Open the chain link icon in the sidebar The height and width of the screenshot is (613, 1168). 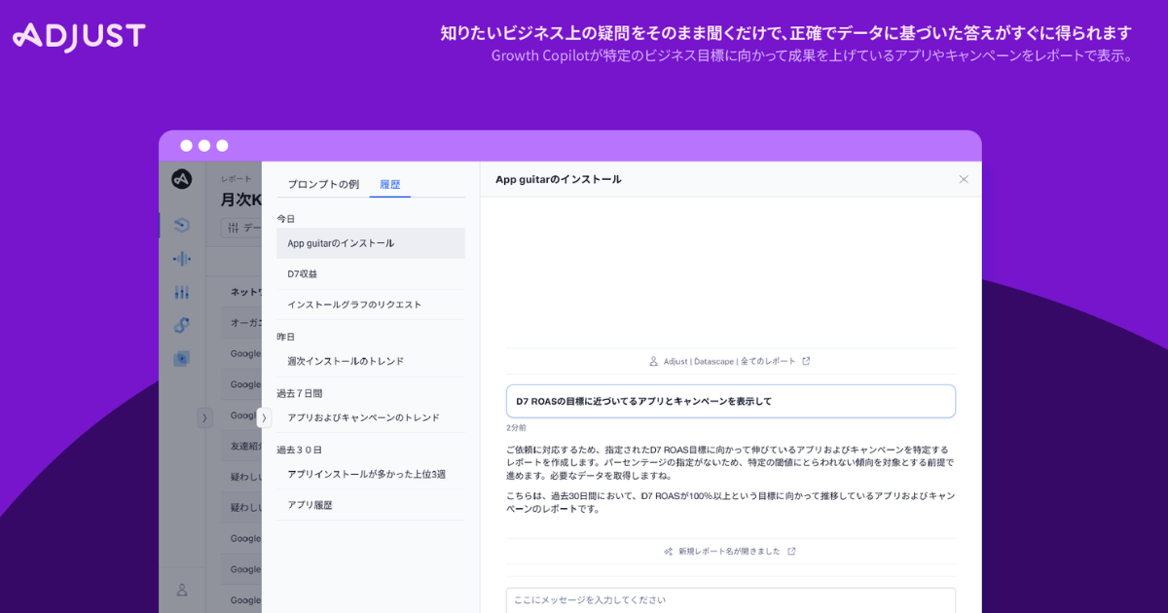tap(181, 325)
